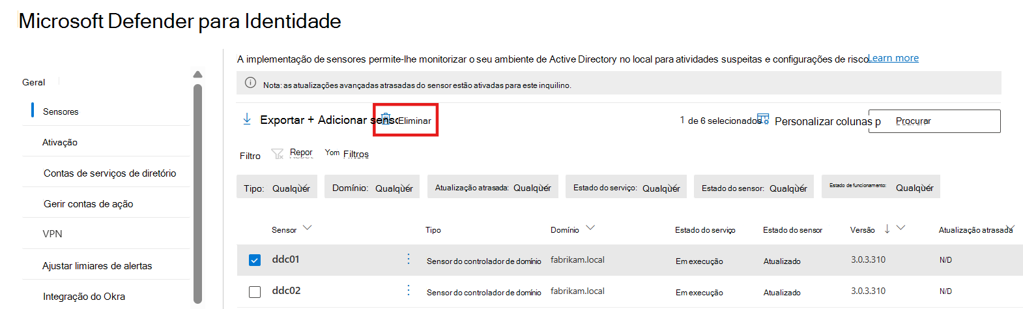
Task: Expand the Domínio column header chevron
Action: click(590, 228)
